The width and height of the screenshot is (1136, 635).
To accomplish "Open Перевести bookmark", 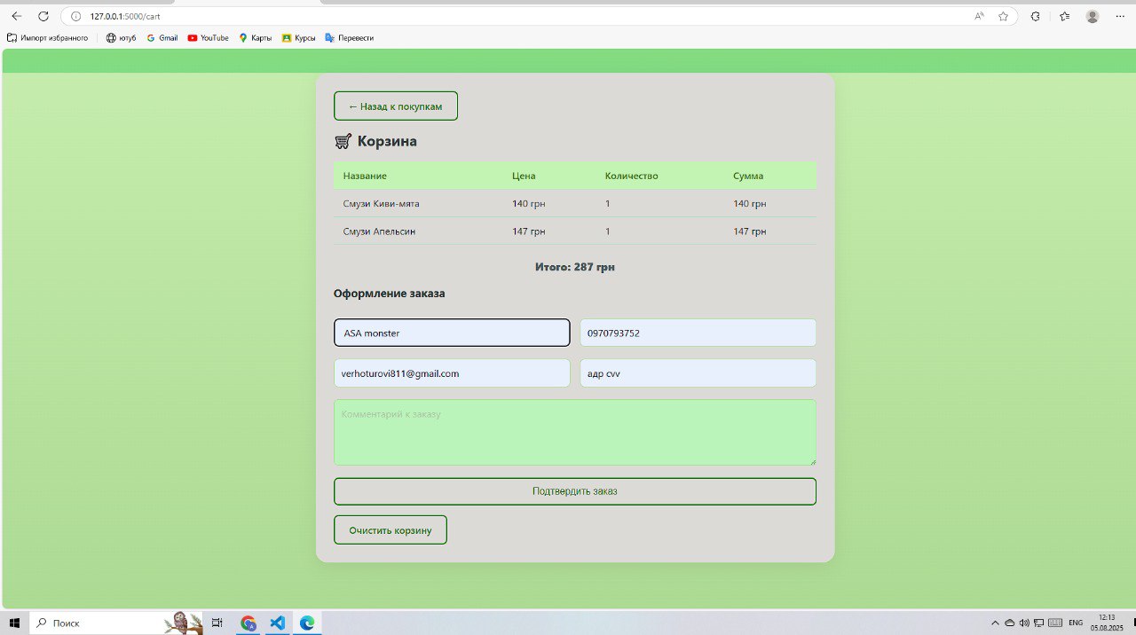I will click(x=350, y=38).
